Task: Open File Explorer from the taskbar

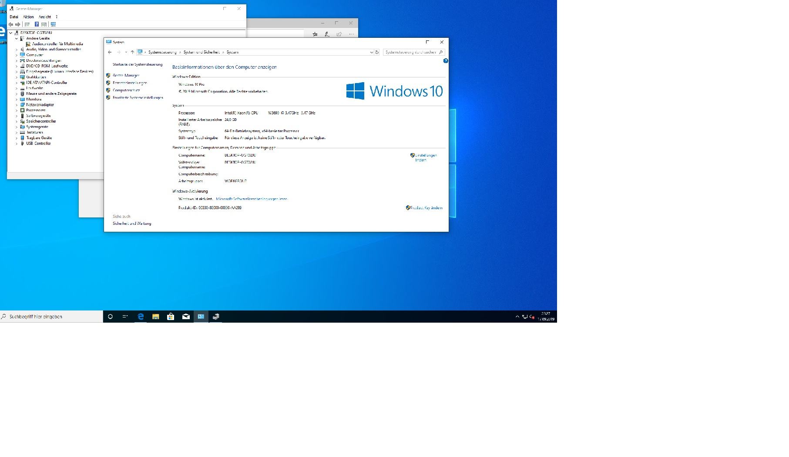Action: tap(155, 317)
